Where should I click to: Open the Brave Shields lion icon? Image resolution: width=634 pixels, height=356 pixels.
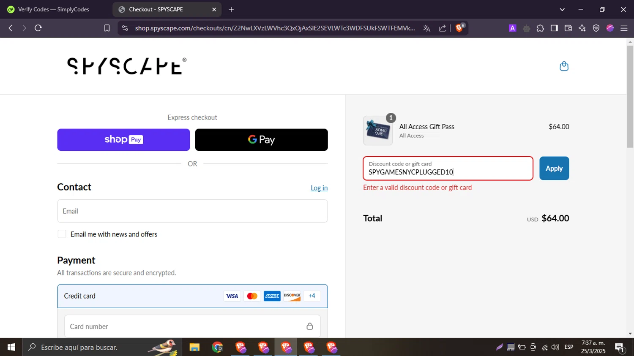[460, 28]
